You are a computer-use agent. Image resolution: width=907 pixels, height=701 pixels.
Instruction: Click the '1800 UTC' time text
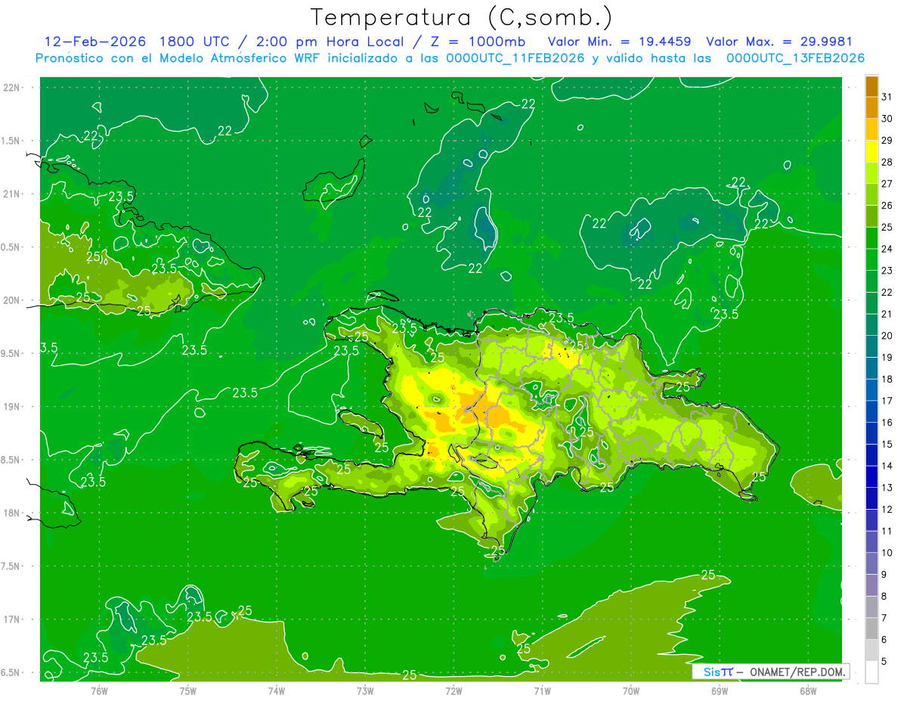[196, 42]
